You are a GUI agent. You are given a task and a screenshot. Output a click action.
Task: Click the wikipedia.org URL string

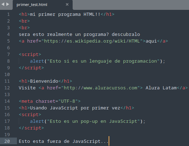pos(92,41)
